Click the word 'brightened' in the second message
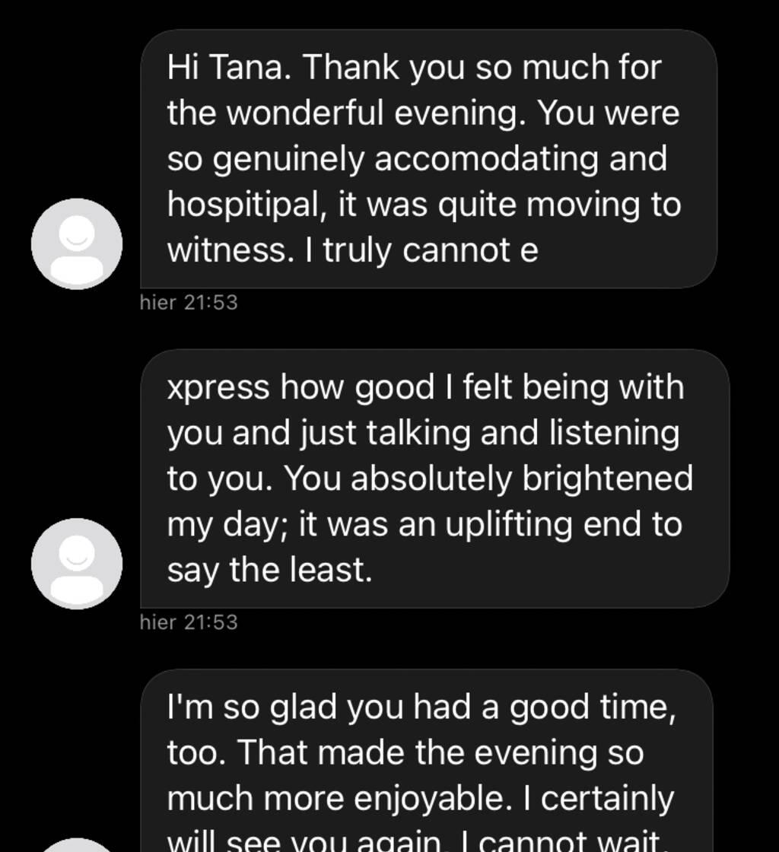The height and width of the screenshot is (852, 779). [x=607, y=479]
